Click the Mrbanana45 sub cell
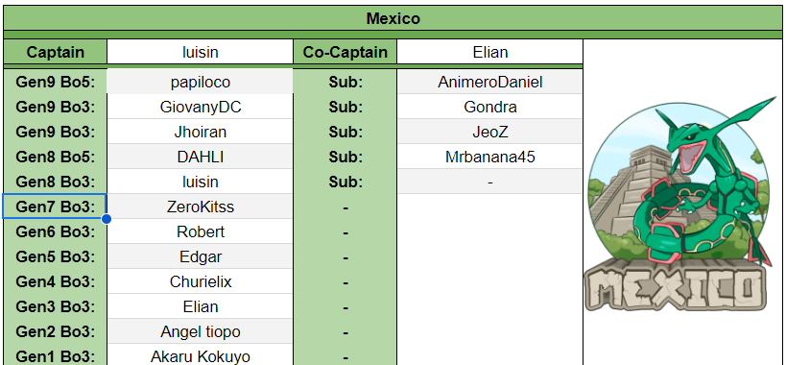Screen dimensions: 786x365 [x=489, y=157]
